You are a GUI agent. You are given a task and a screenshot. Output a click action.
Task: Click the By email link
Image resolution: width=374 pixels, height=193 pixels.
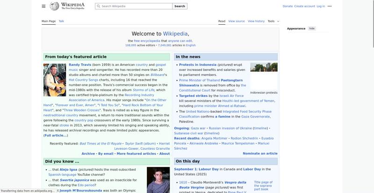106,154
